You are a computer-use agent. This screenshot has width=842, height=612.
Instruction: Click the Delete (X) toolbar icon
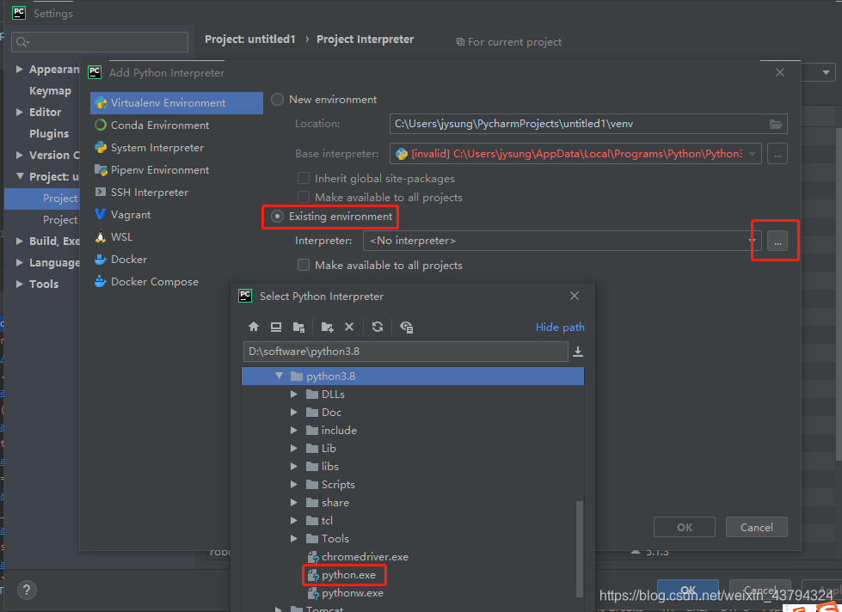coord(349,327)
